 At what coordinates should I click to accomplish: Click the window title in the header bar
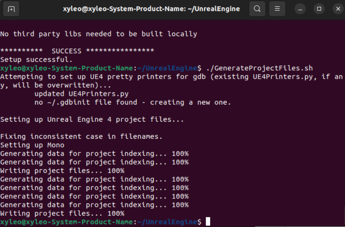(151, 9)
